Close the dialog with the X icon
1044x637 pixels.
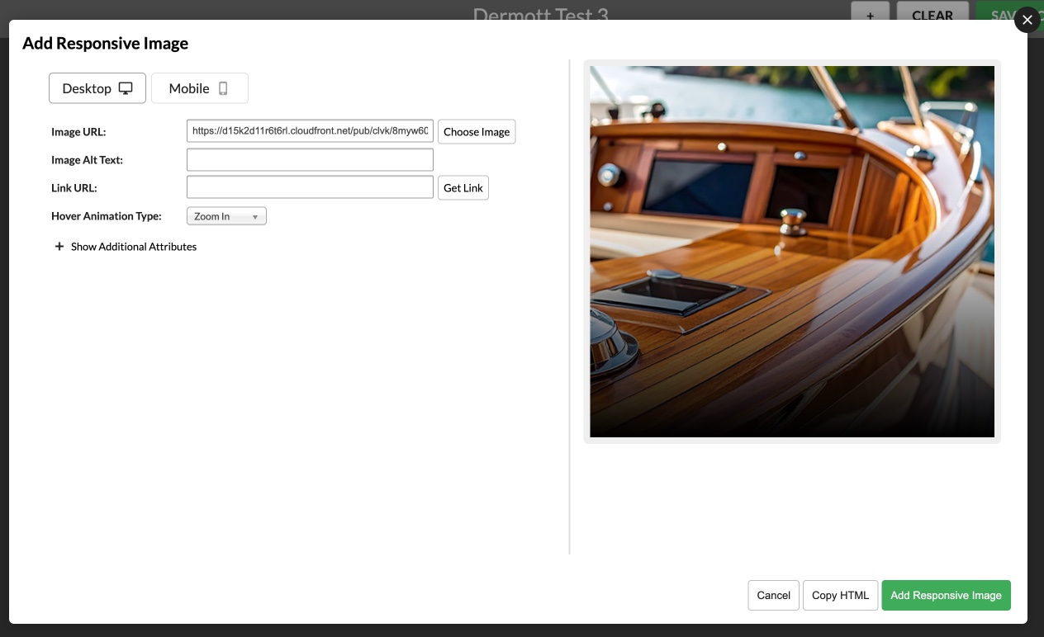1027,20
